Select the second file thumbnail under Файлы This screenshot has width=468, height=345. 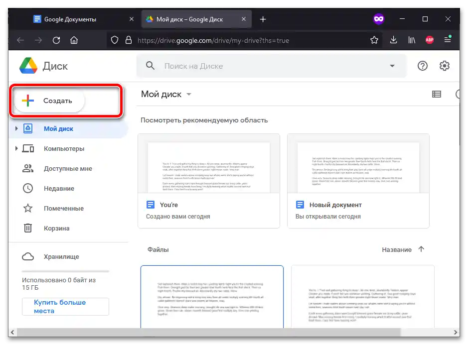(x=363, y=297)
